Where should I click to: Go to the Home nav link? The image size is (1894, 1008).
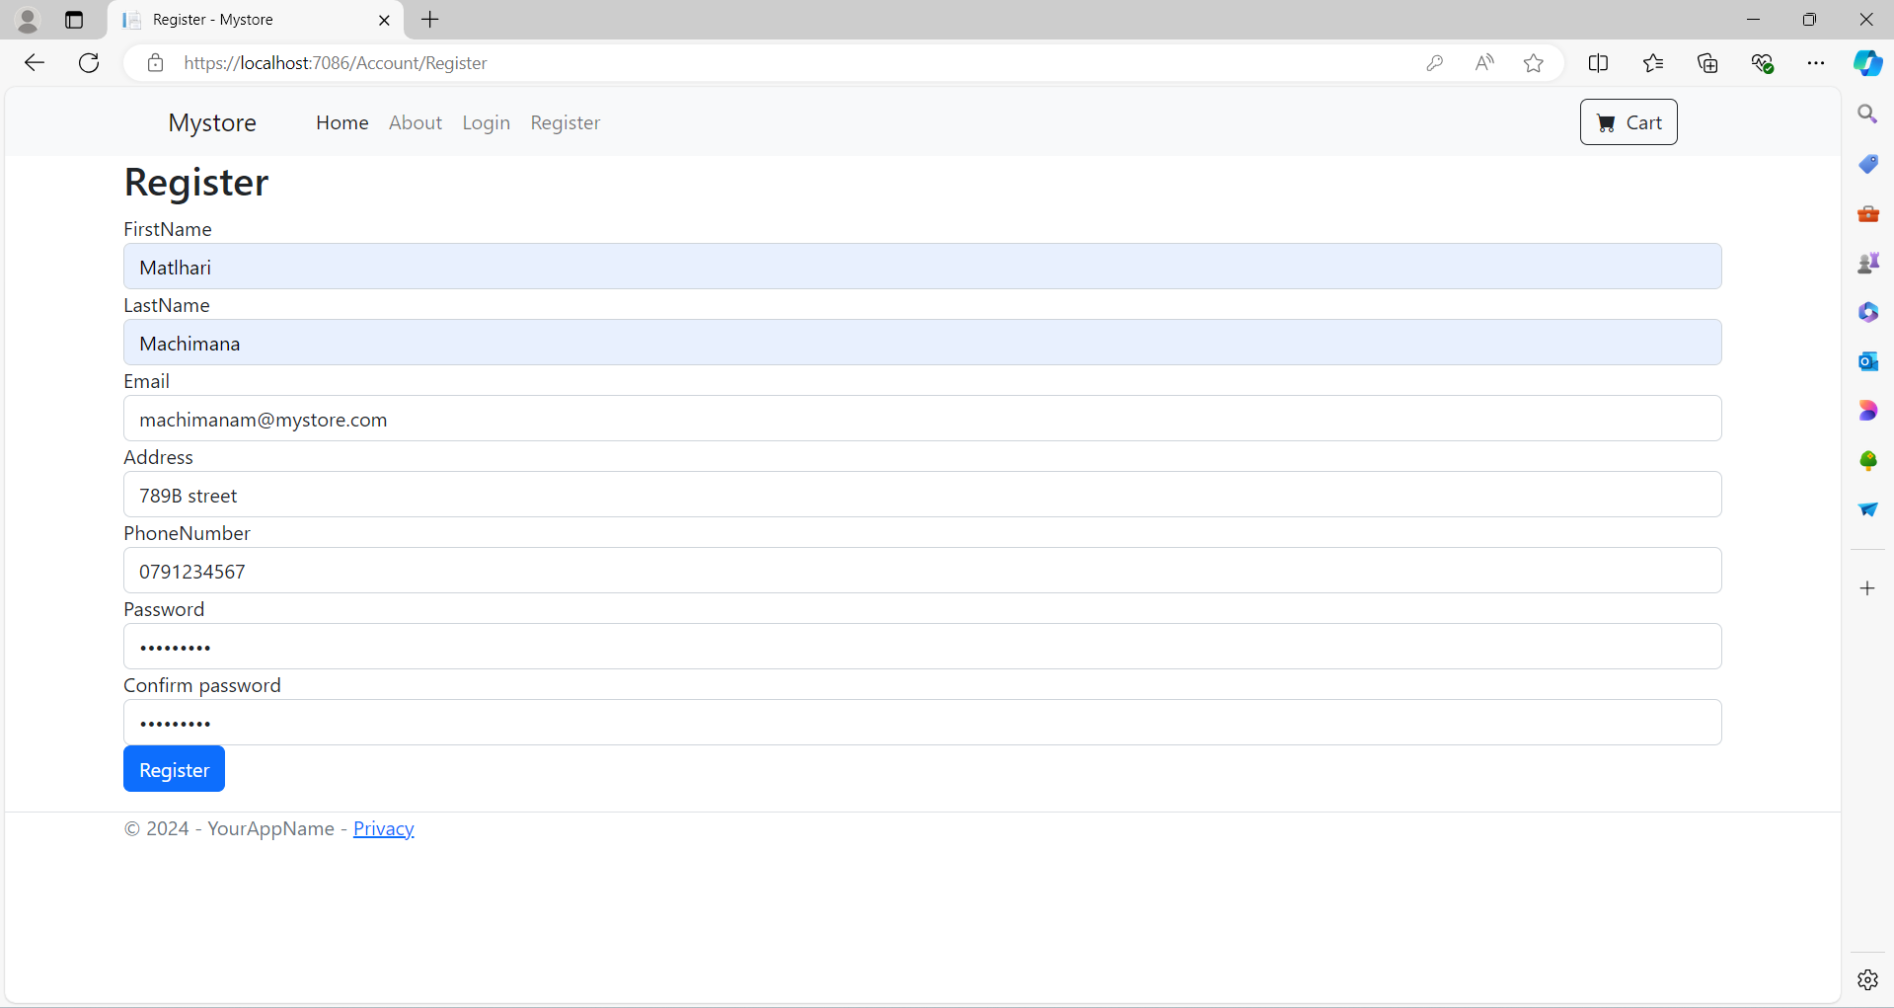tap(342, 122)
